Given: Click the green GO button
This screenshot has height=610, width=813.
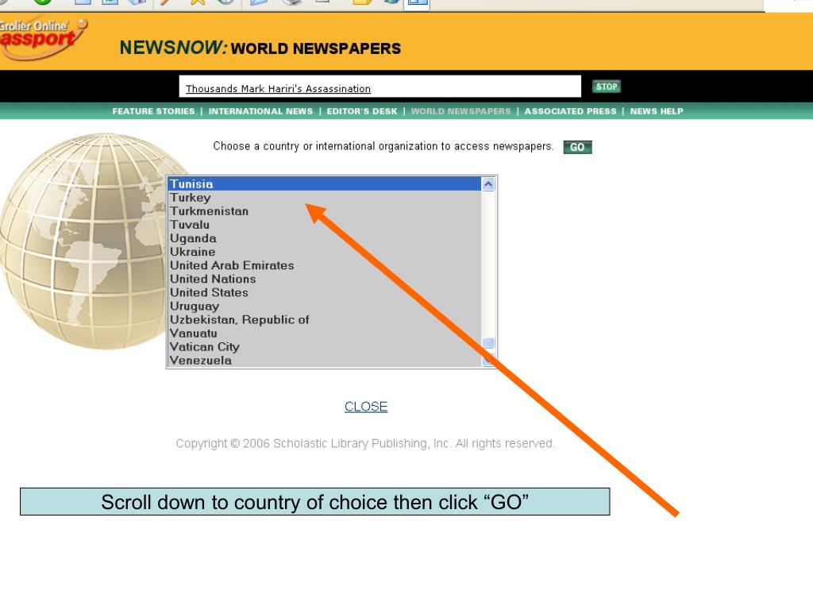Looking at the screenshot, I should click(577, 147).
